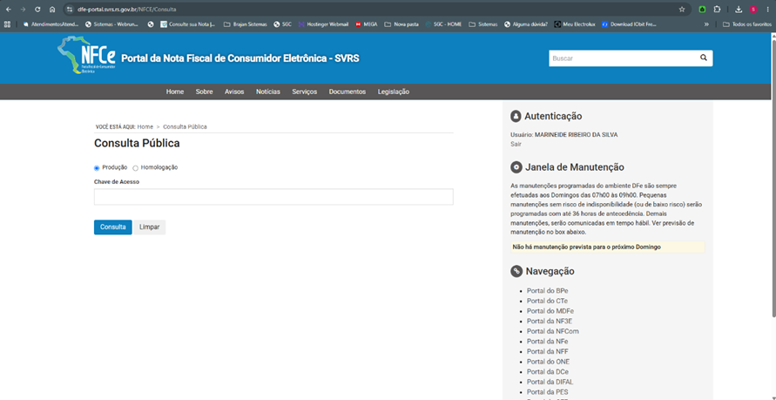Open the downloads icon in browser toolbar

pos(739,10)
